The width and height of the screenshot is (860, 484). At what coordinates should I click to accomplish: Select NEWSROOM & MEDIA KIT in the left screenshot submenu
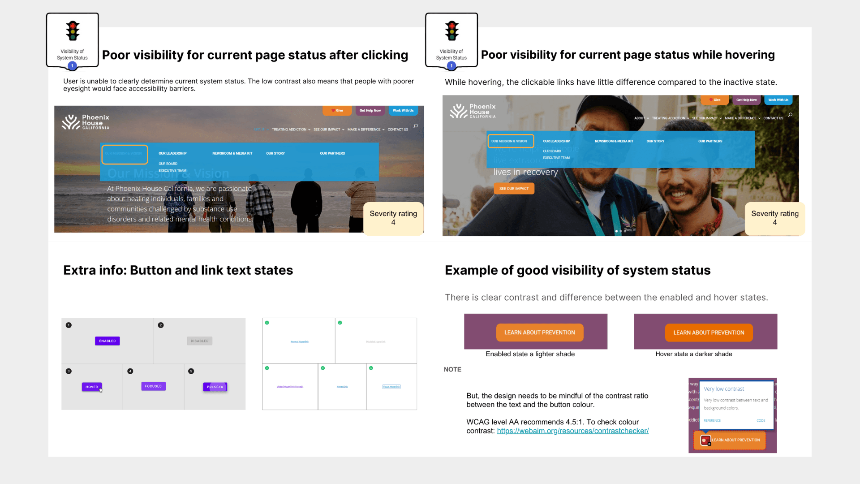click(232, 153)
